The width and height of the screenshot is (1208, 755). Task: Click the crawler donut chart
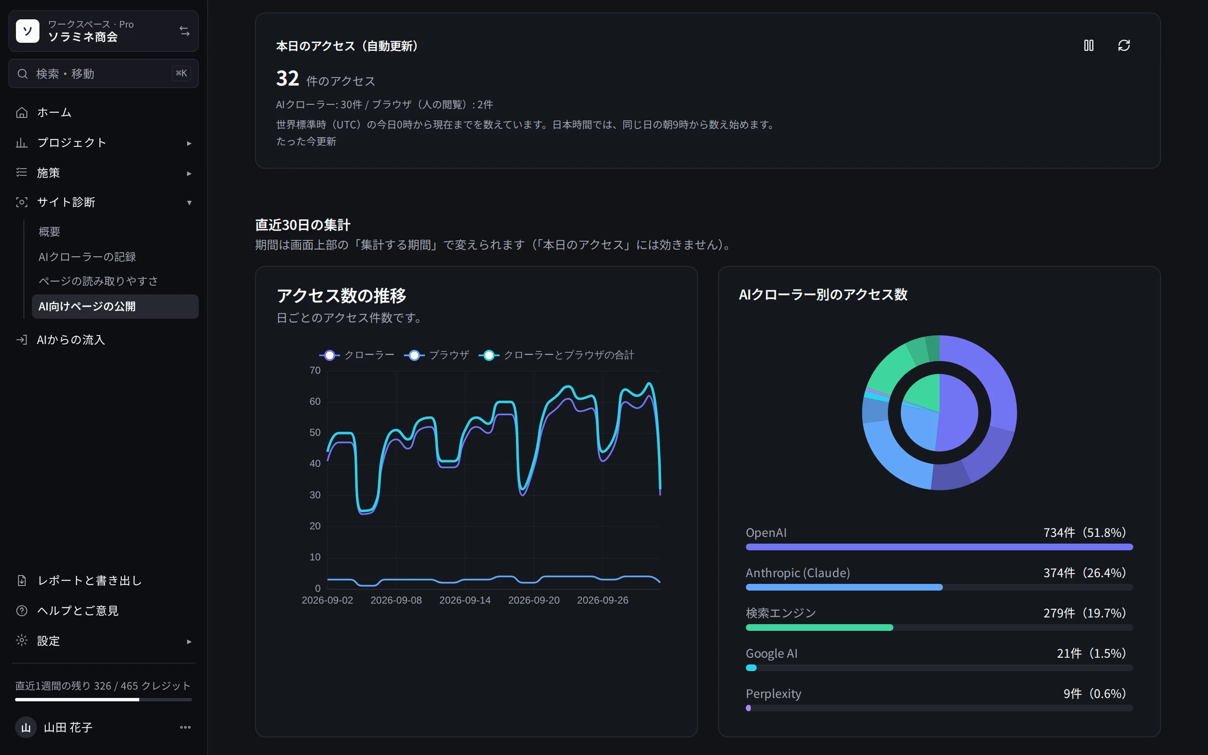point(940,412)
